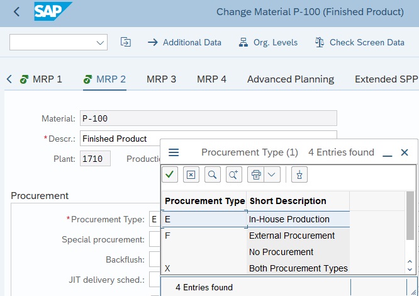419x296 pixels.
Task: Click the pin personal value list icon
Action: 300,174
